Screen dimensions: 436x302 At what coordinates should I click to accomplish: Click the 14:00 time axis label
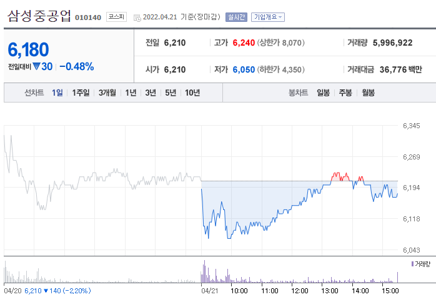(x=360, y=291)
